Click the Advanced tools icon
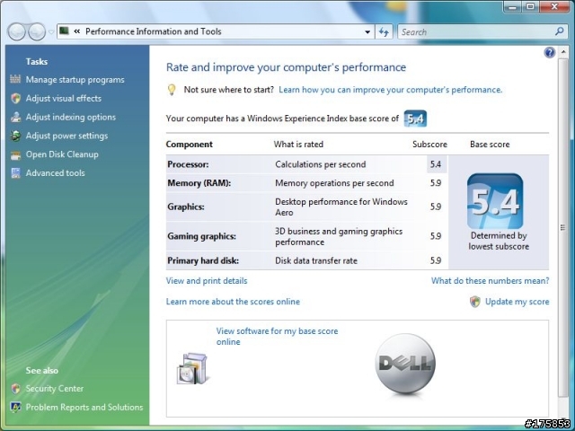The height and width of the screenshot is (431, 575). (15, 173)
